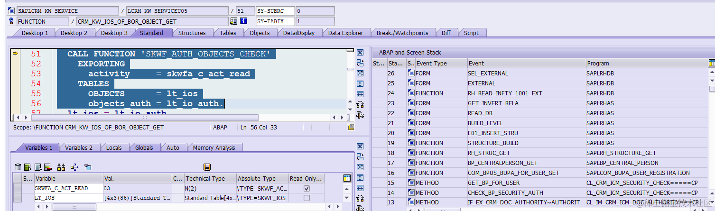Click Technical Type column header
This screenshot has width=715, height=211.
(210, 179)
